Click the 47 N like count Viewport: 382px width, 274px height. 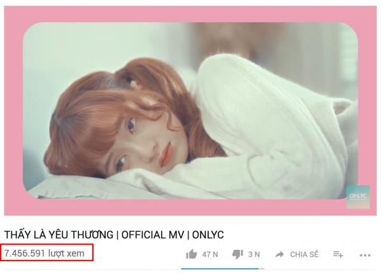tap(210, 254)
